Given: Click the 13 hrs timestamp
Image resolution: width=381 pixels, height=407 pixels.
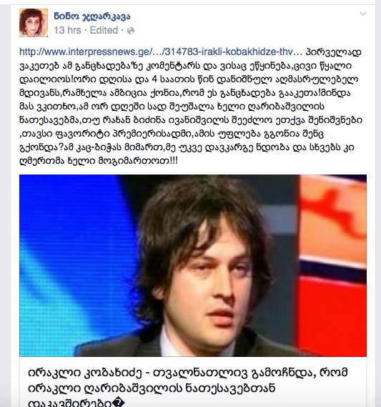Looking at the screenshot, I should [x=67, y=30].
